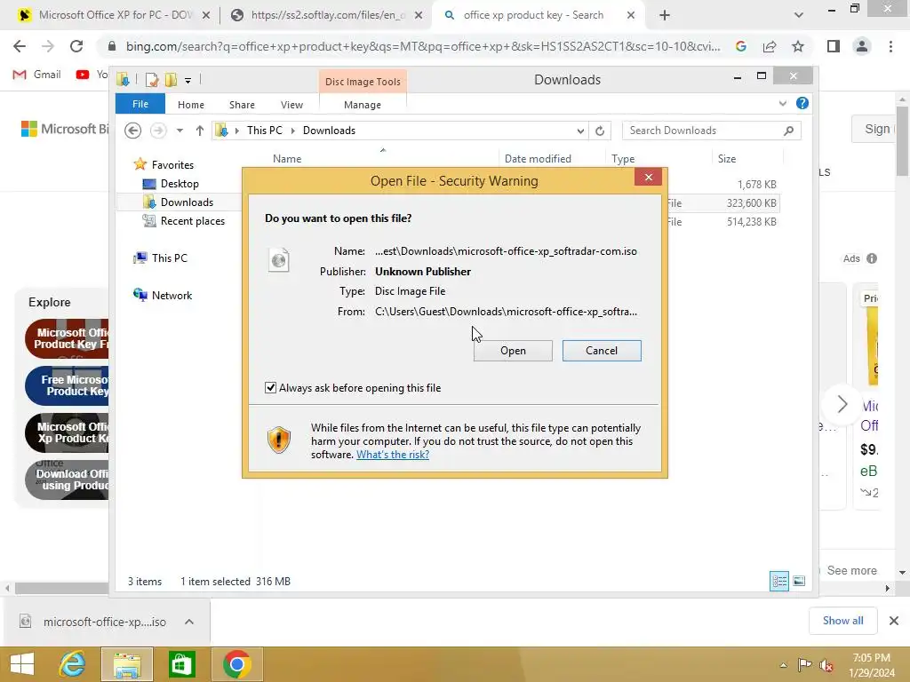Open the Manage tab under Disc Image Tools
This screenshot has width=910, height=682.
(363, 105)
